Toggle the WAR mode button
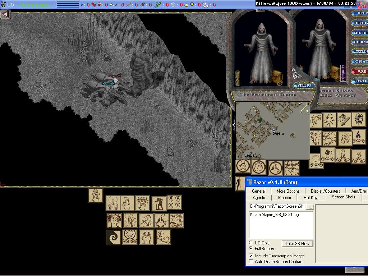Screen dimensions: 368x276 coord(361,71)
